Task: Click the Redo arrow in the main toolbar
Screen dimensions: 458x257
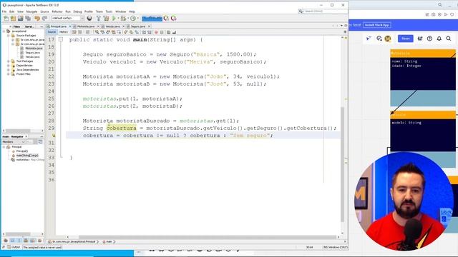Action: click(44, 19)
